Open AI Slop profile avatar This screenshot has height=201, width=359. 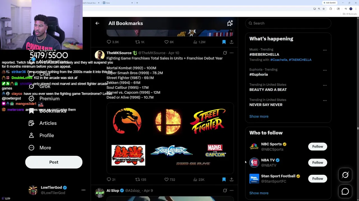[x=100, y=193]
